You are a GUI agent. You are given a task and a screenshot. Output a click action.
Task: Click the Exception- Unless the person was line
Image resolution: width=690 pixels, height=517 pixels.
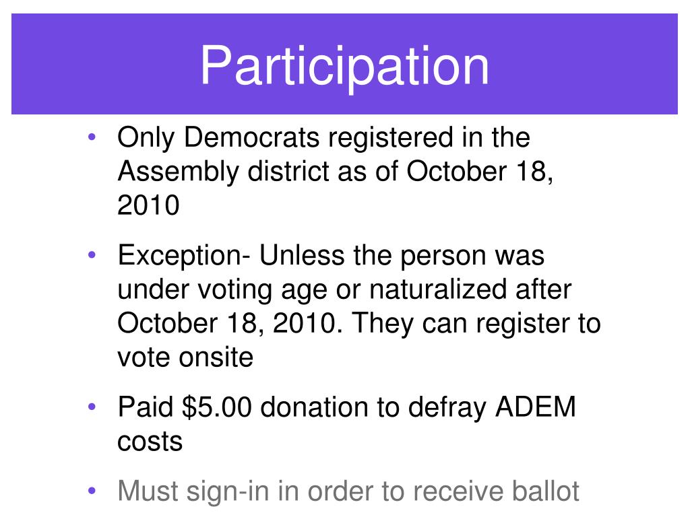pos(331,256)
